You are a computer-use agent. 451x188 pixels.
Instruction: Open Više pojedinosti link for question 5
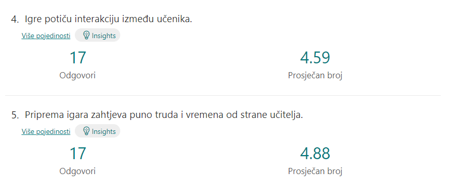tap(46, 131)
